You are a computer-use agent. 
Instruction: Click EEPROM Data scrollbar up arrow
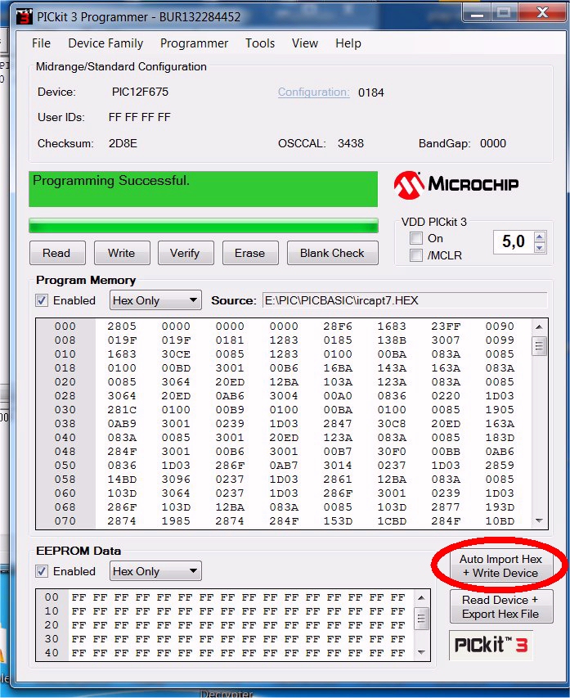[421, 597]
